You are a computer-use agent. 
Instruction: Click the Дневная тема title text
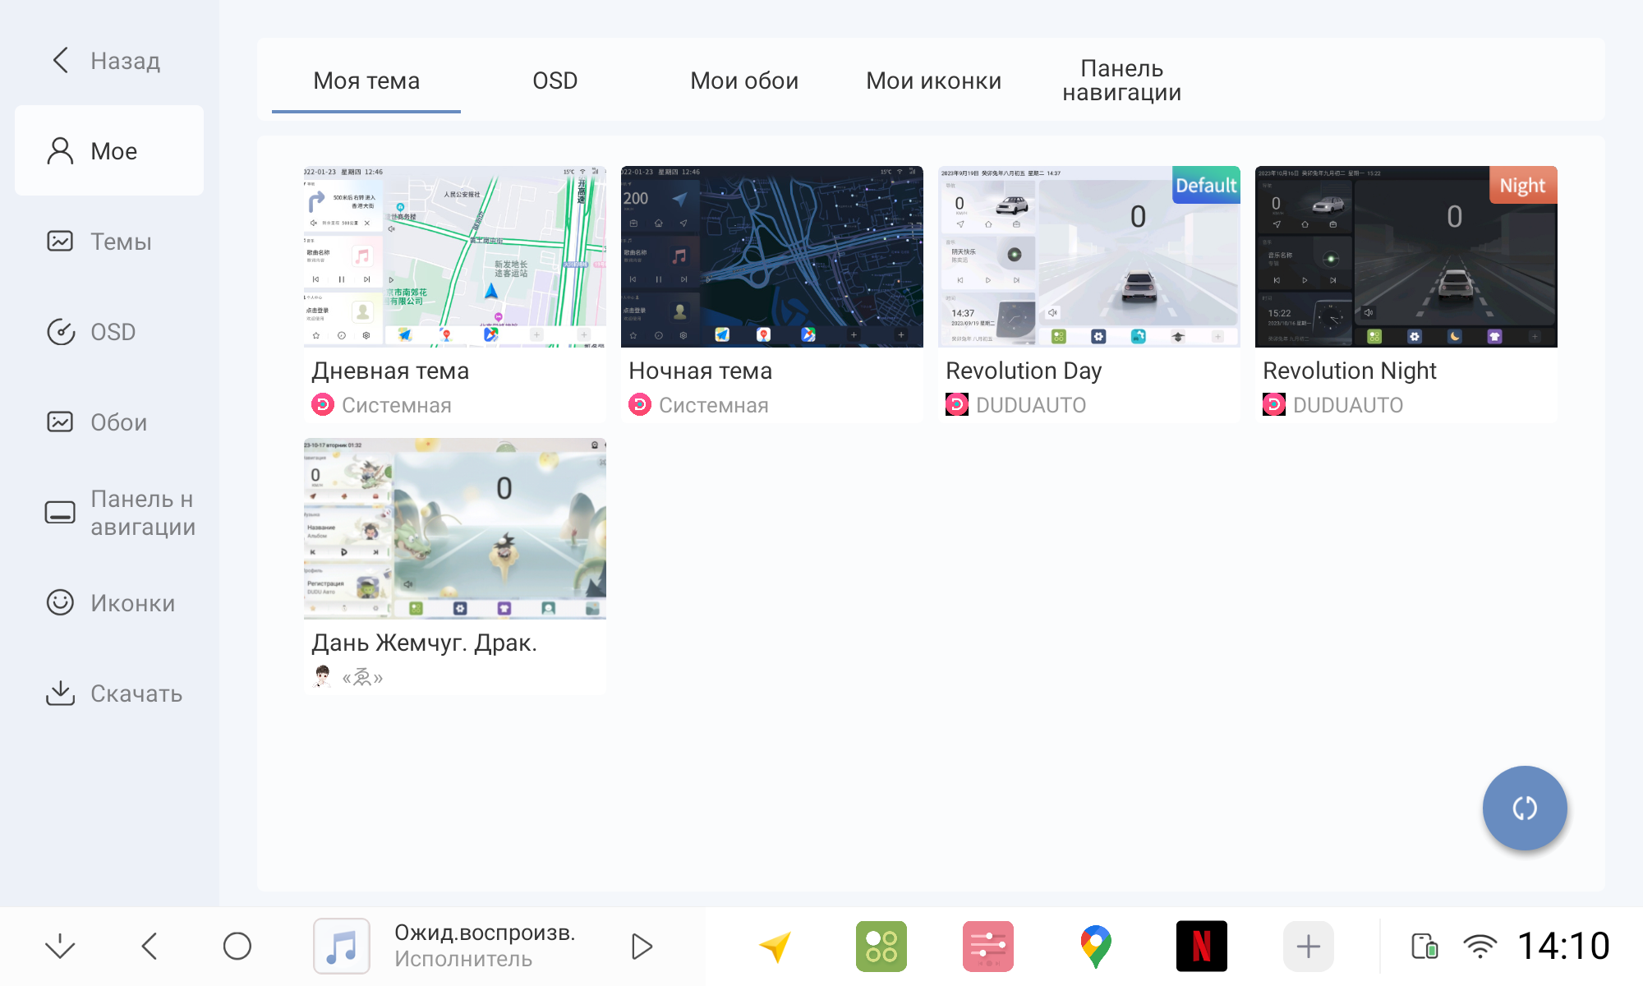[390, 371]
